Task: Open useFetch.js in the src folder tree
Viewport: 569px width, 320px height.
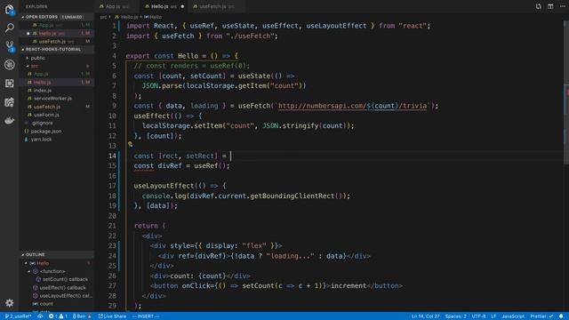Action: coord(56,107)
